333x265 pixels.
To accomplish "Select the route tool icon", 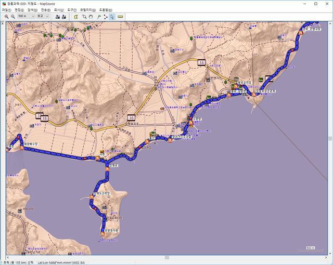I will [106, 17].
